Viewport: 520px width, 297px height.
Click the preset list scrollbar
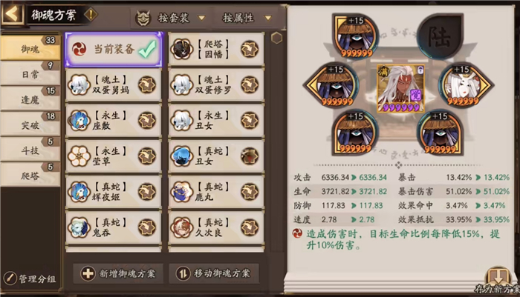[x=276, y=142]
